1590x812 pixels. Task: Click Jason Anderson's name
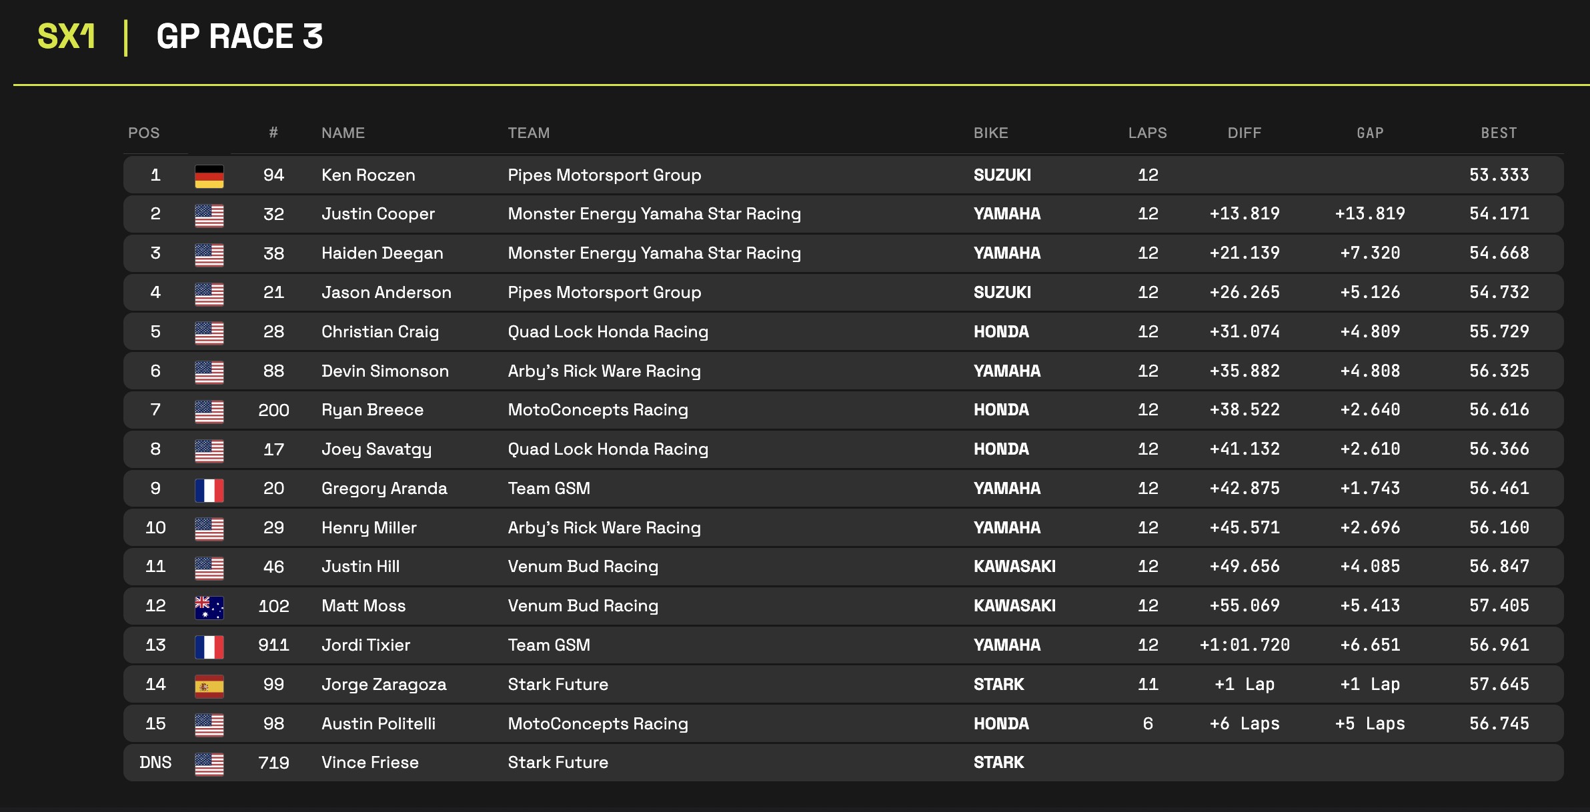tap(386, 293)
